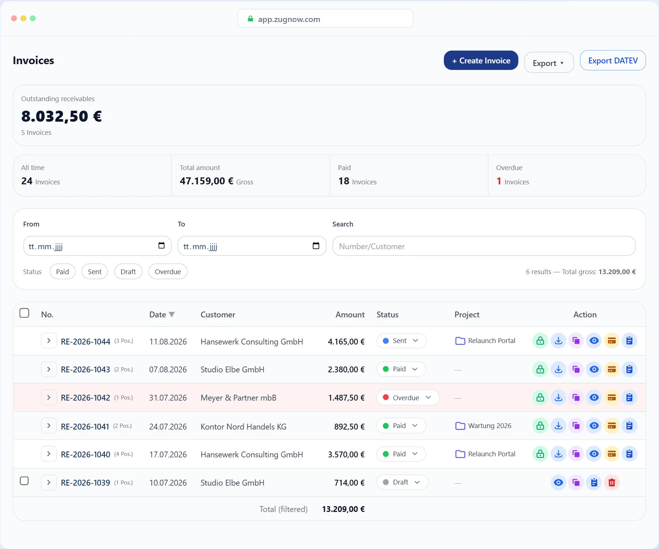Click the lock icon for invoice RE-2026-1044
This screenshot has height=549, width=659.
pos(540,341)
